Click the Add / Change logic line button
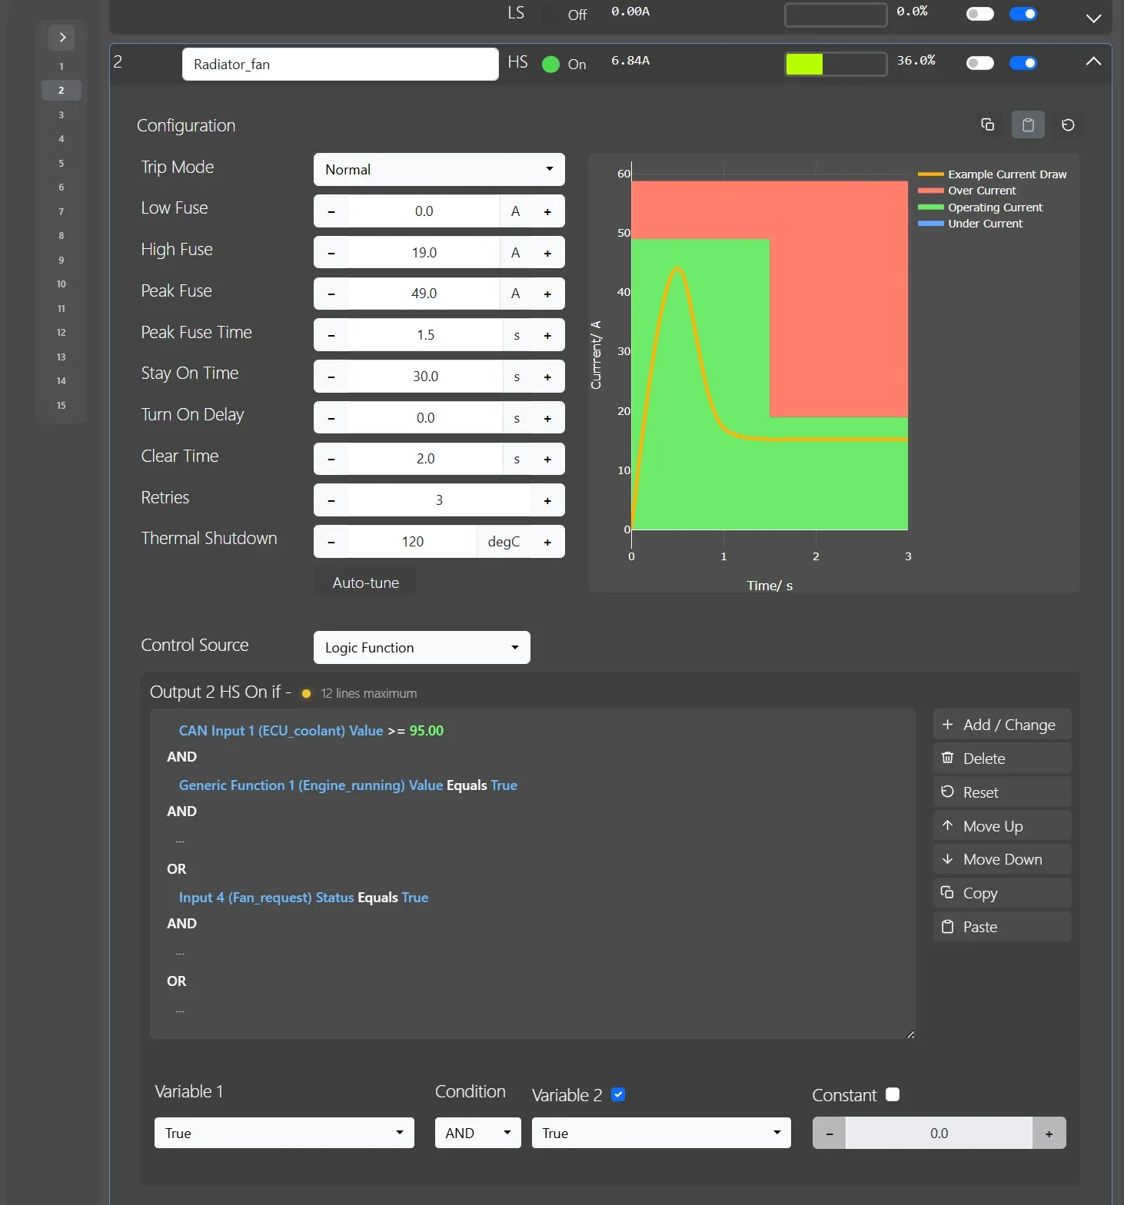This screenshot has height=1205, width=1124. coord(1002,725)
